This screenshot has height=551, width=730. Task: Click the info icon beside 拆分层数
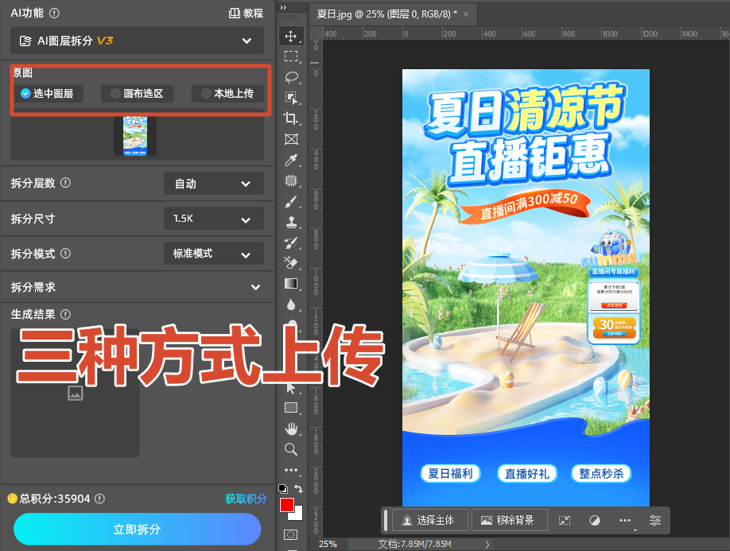66,183
